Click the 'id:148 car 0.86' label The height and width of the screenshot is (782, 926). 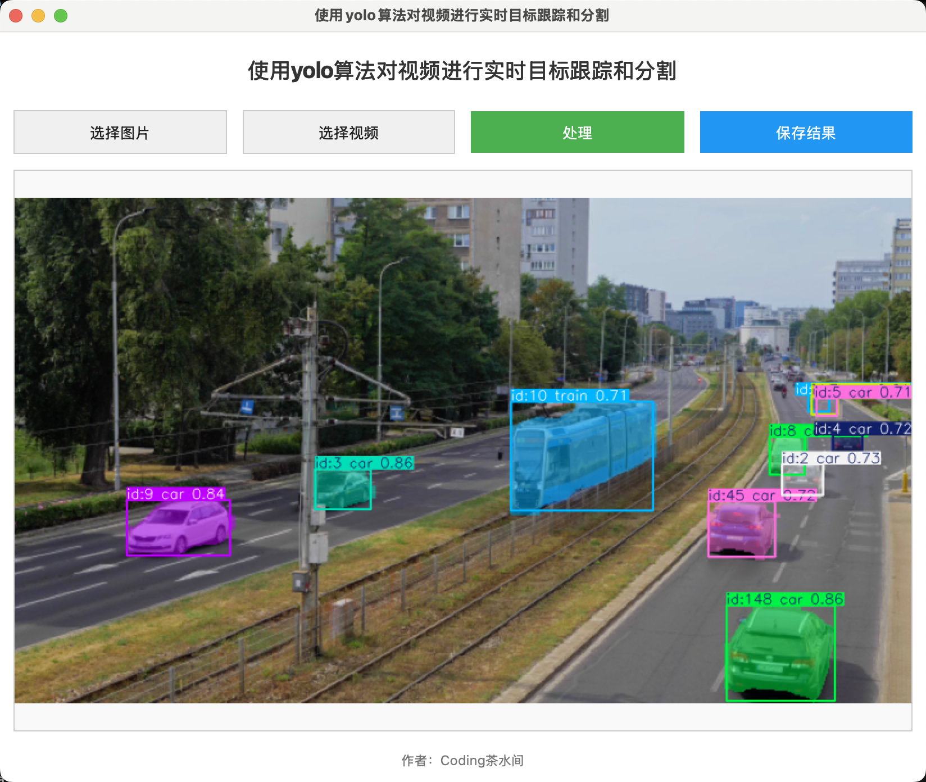pyautogui.click(x=785, y=599)
